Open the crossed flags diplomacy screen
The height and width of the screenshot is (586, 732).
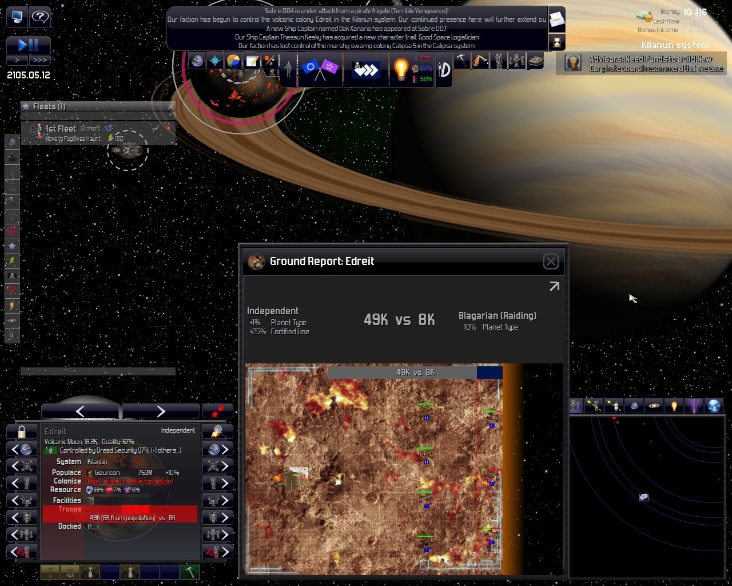coord(320,69)
